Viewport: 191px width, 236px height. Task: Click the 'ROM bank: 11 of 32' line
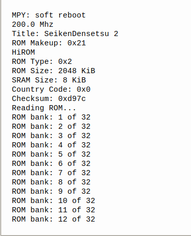tap(54, 210)
